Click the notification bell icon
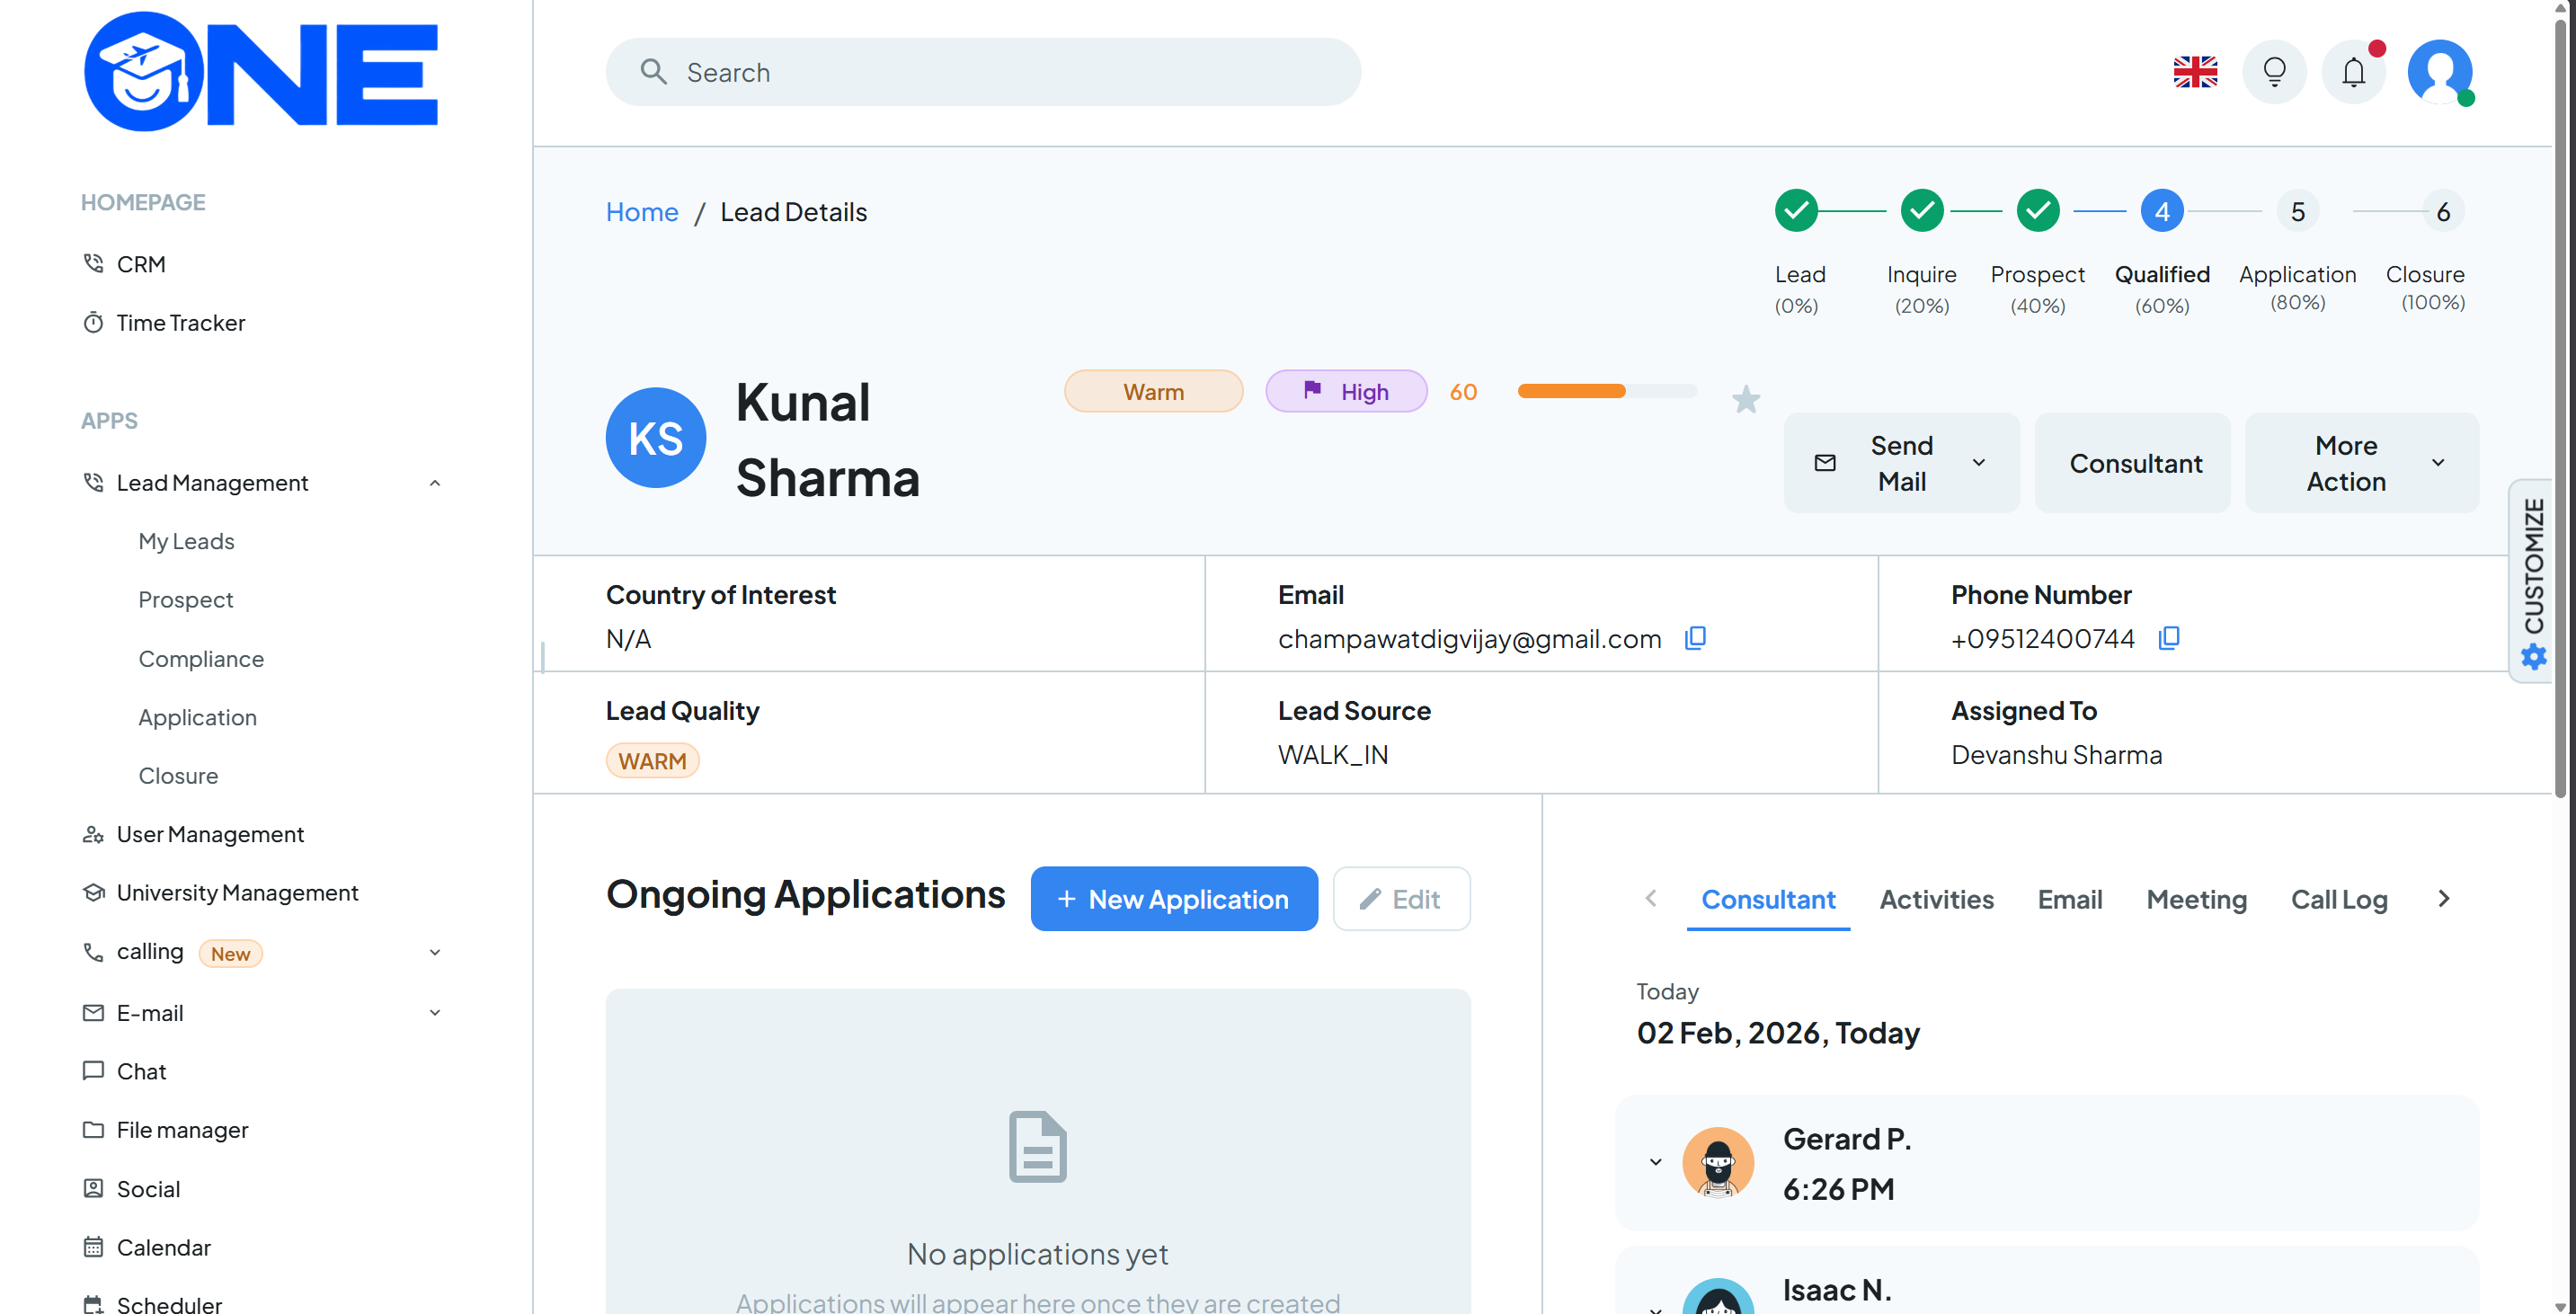2576x1314 pixels. click(2353, 72)
